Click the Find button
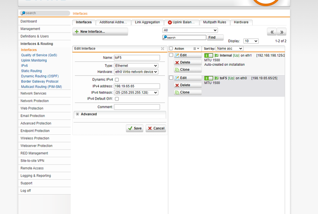 click(215, 37)
